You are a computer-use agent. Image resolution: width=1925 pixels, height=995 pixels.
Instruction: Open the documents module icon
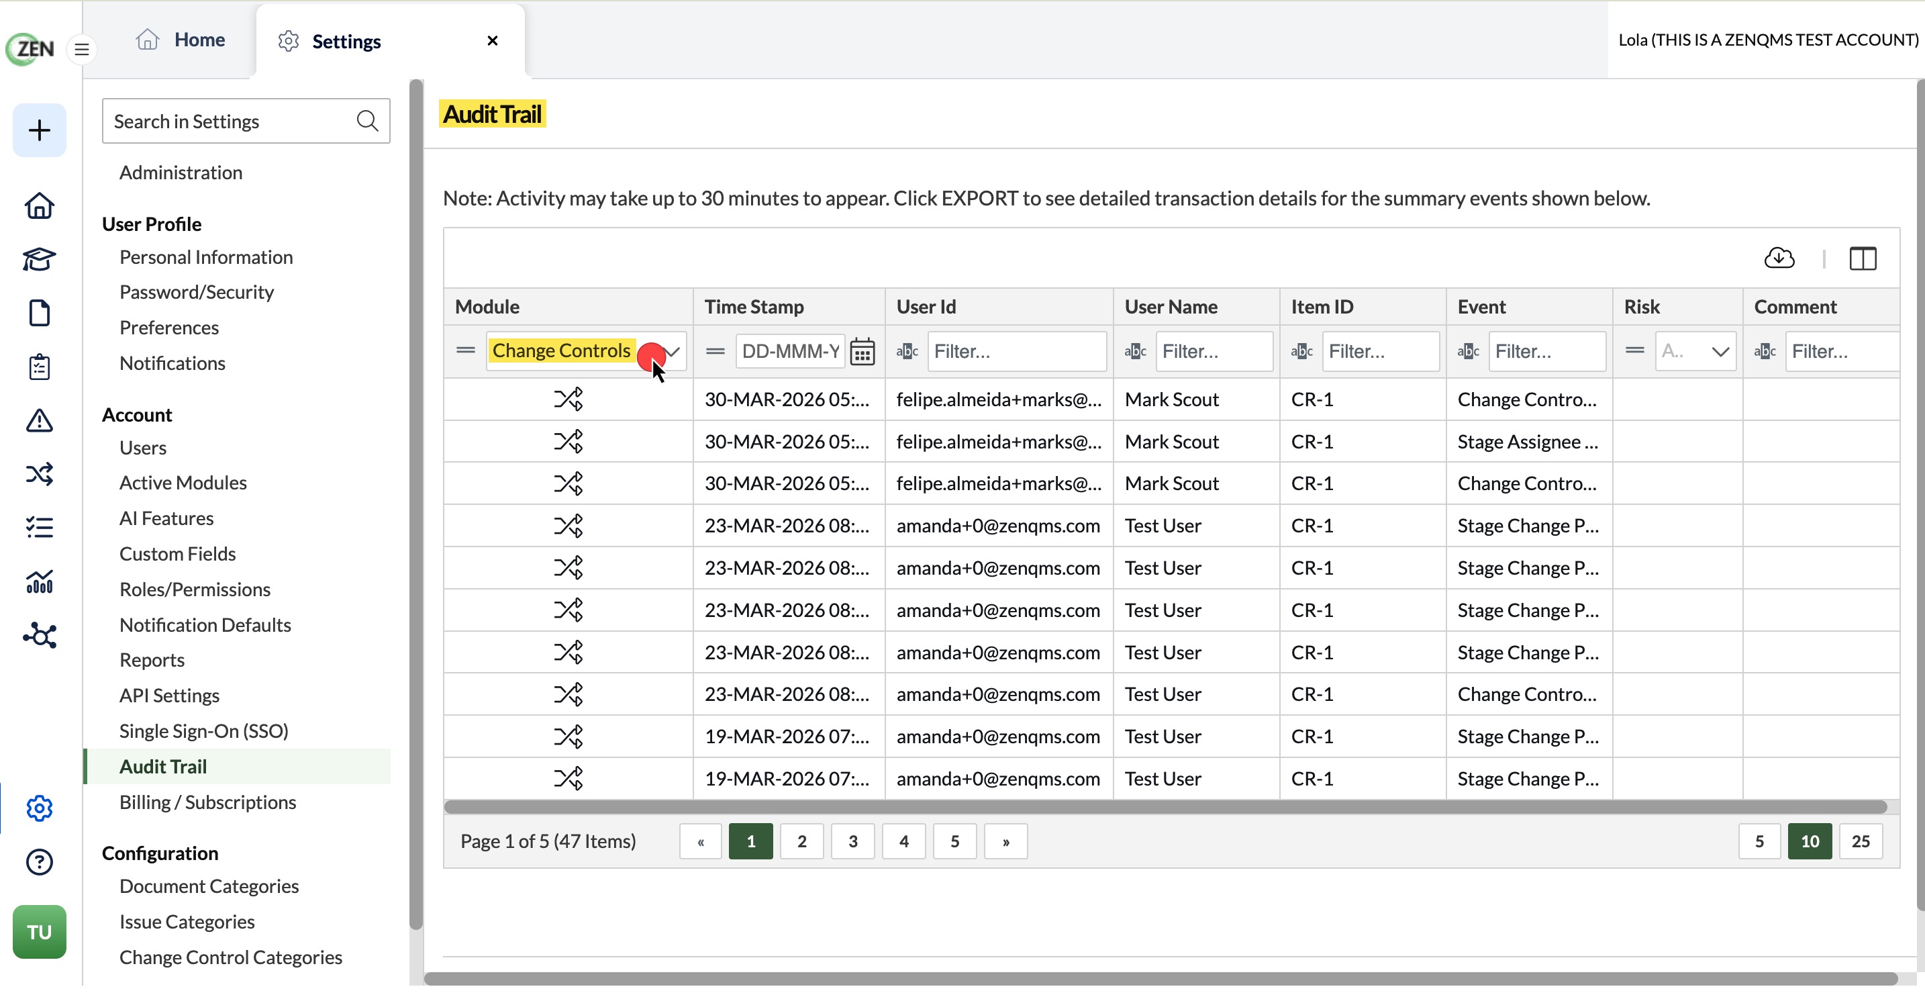[x=40, y=314]
